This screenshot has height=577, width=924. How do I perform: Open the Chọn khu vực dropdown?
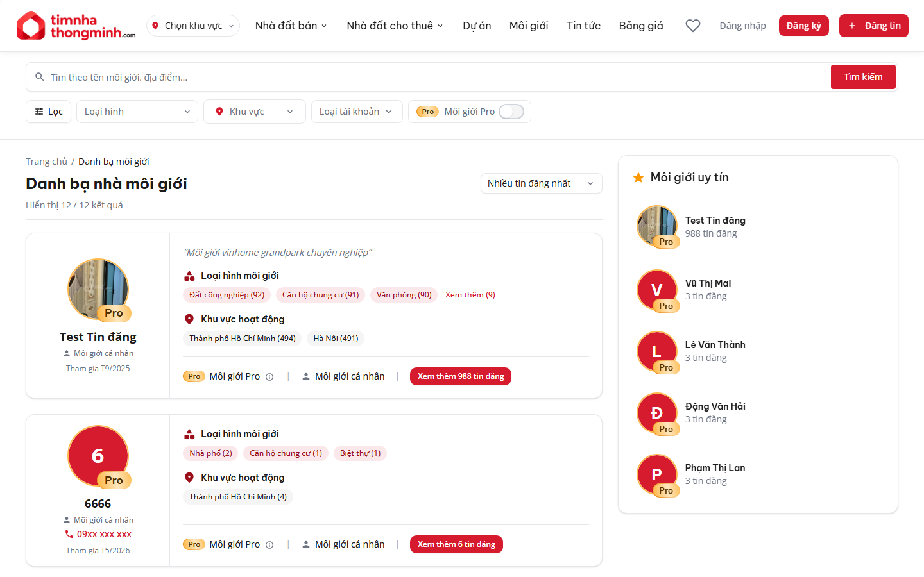[x=193, y=26]
